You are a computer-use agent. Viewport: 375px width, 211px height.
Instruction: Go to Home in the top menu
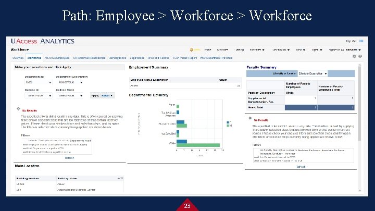208,50
